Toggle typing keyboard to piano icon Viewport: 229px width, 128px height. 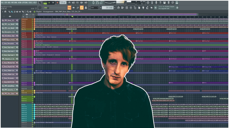coord(69,8)
